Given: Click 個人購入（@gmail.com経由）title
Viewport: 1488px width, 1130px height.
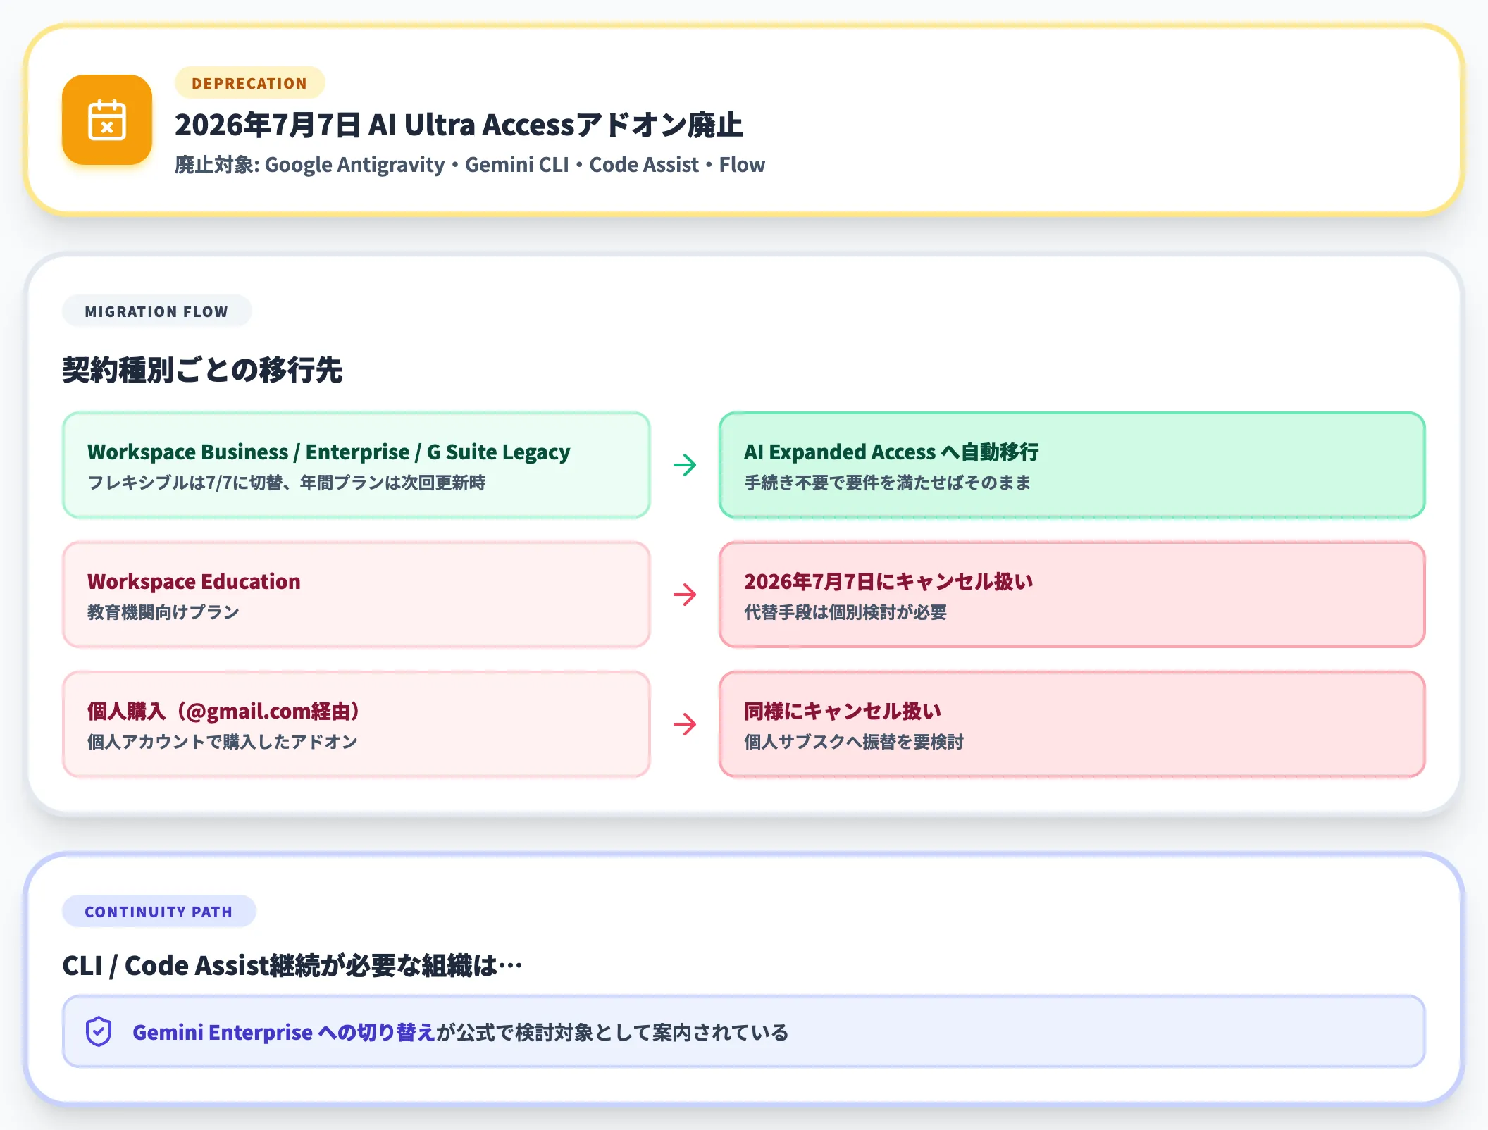Looking at the screenshot, I should pos(225,711).
